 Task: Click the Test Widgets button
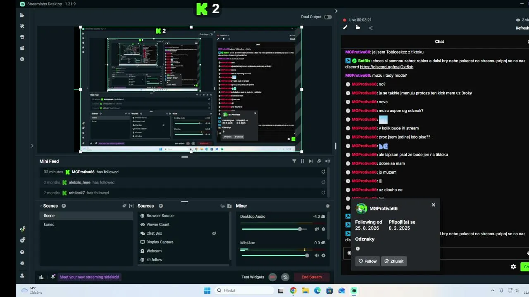(x=253, y=277)
